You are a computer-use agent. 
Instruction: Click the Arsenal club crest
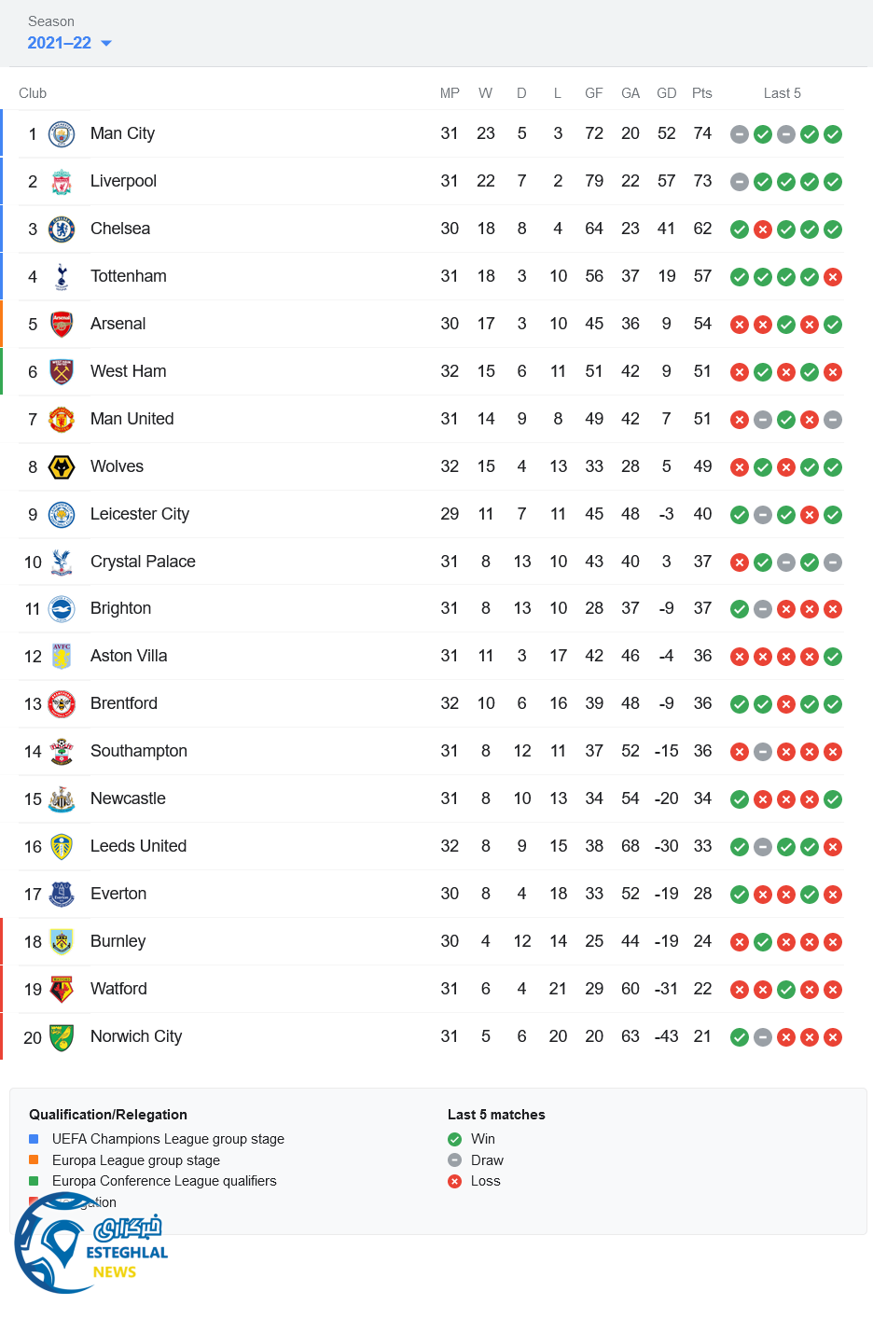tap(62, 325)
